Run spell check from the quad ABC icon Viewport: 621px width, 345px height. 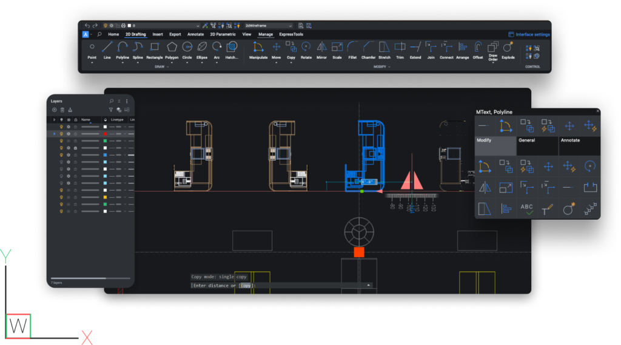[x=526, y=209]
